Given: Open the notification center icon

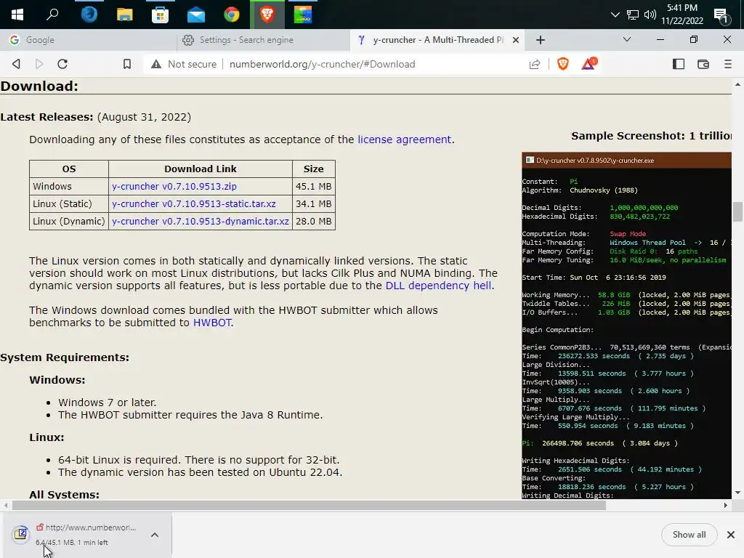Looking at the screenshot, I should point(721,16).
